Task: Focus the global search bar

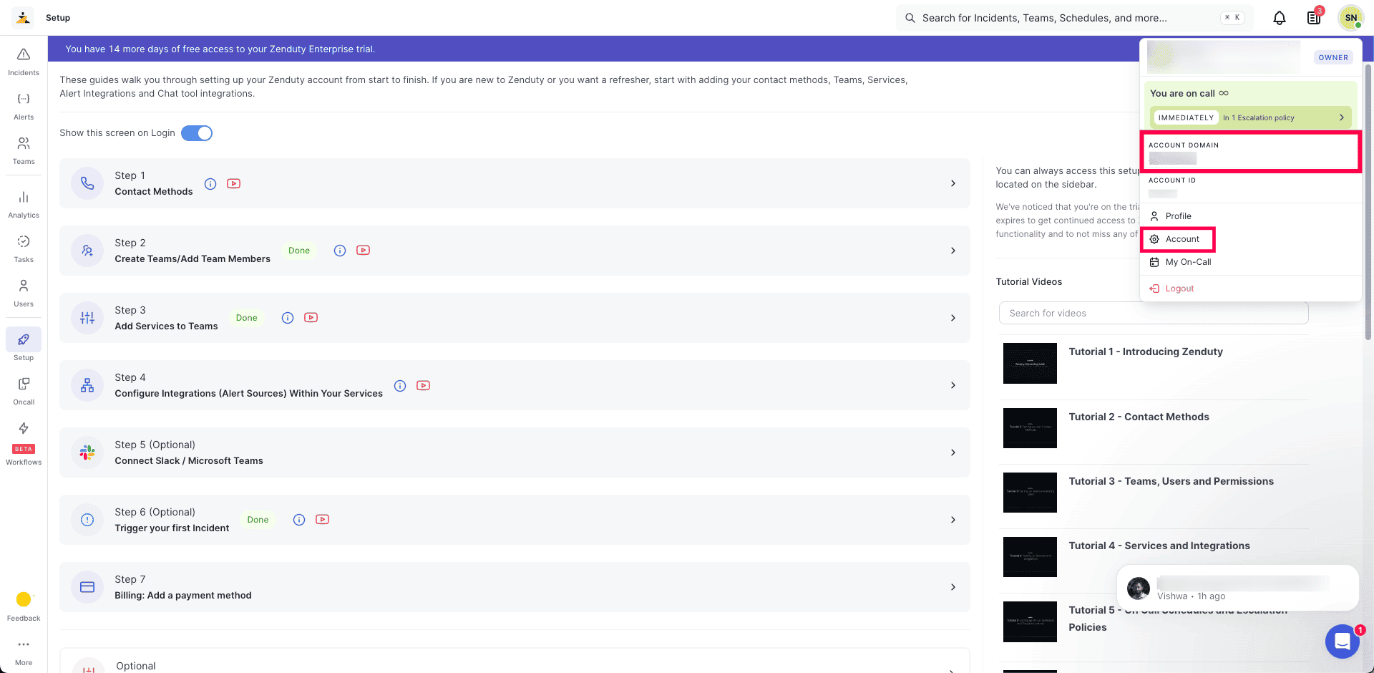Action: 1074,18
